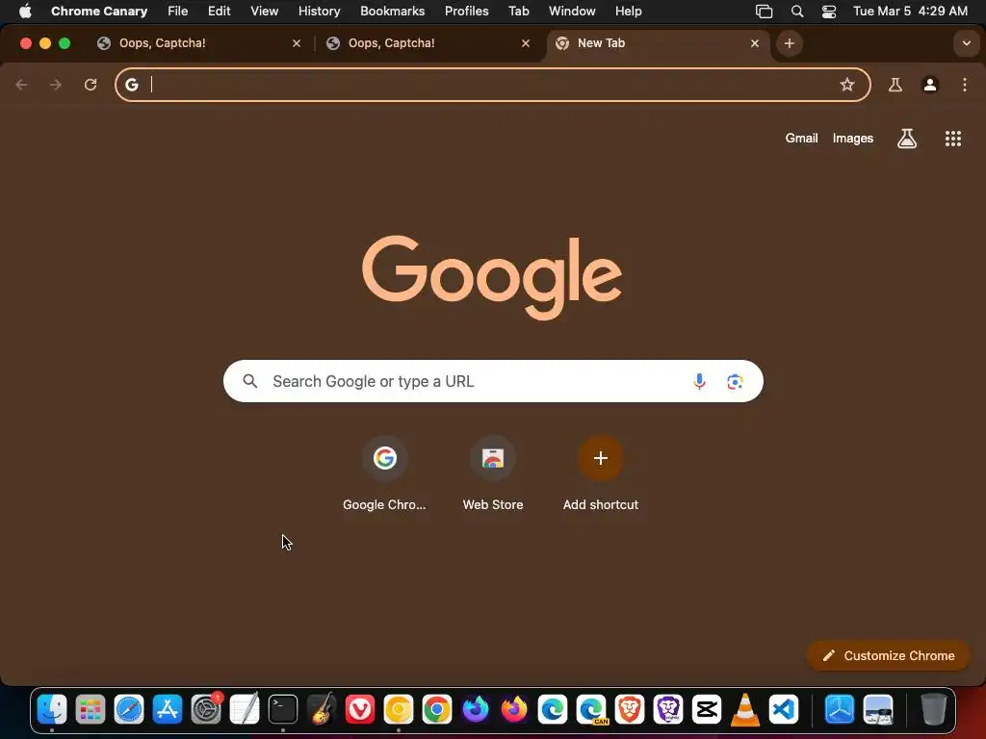Image resolution: width=986 pixels, height=739 pixels.
Task: Click the Customize Chrome button
Action: click(888, 655)
